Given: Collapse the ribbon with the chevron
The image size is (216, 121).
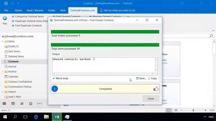Looking at the screenshot, I should click(x=213, y=31).
